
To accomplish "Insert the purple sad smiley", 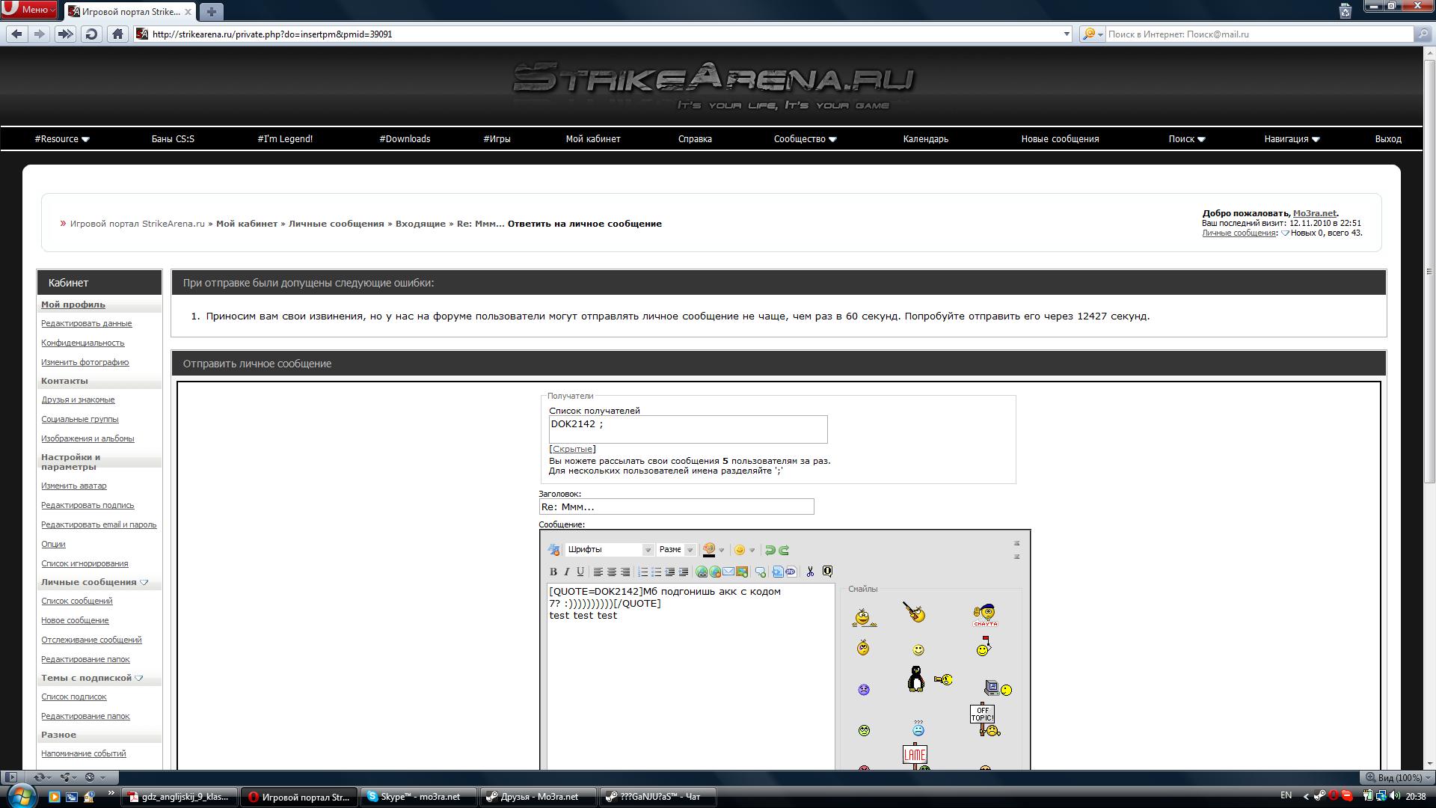I will [864, 690].
